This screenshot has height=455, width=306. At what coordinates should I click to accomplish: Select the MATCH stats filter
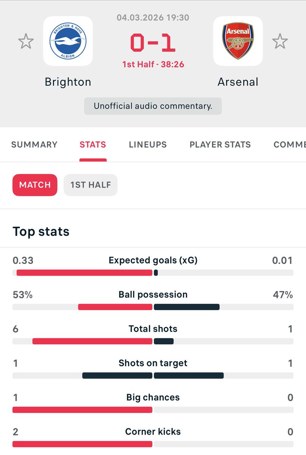pos(35,185)
